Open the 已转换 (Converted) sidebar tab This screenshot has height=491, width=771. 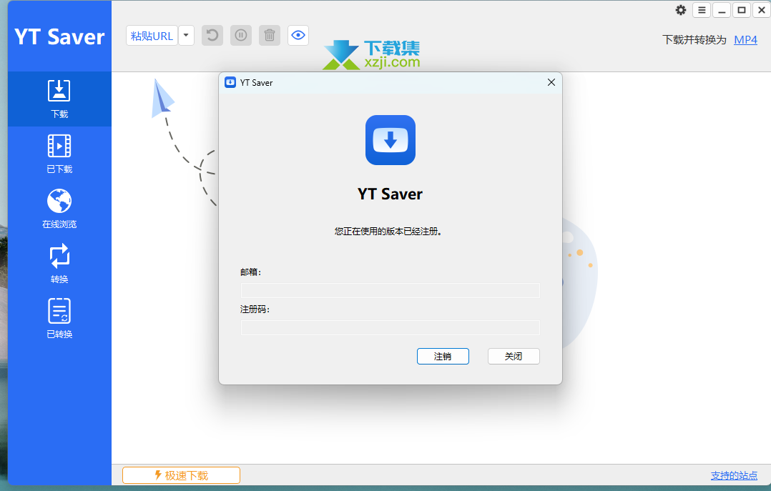click(59, 319)
